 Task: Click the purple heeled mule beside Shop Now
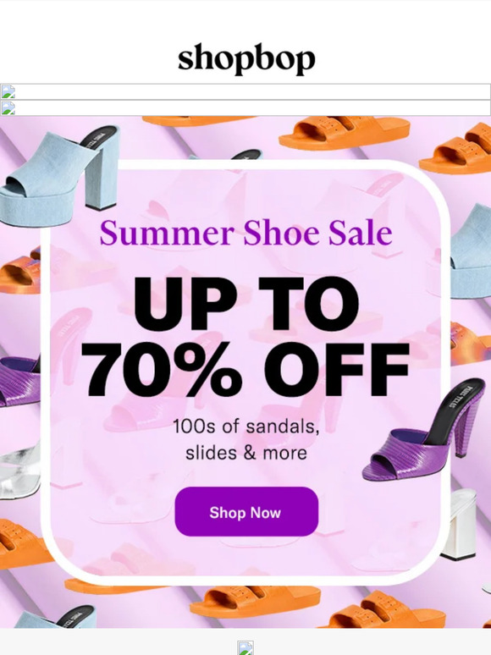pyautogui.click(x=422, y=430)
